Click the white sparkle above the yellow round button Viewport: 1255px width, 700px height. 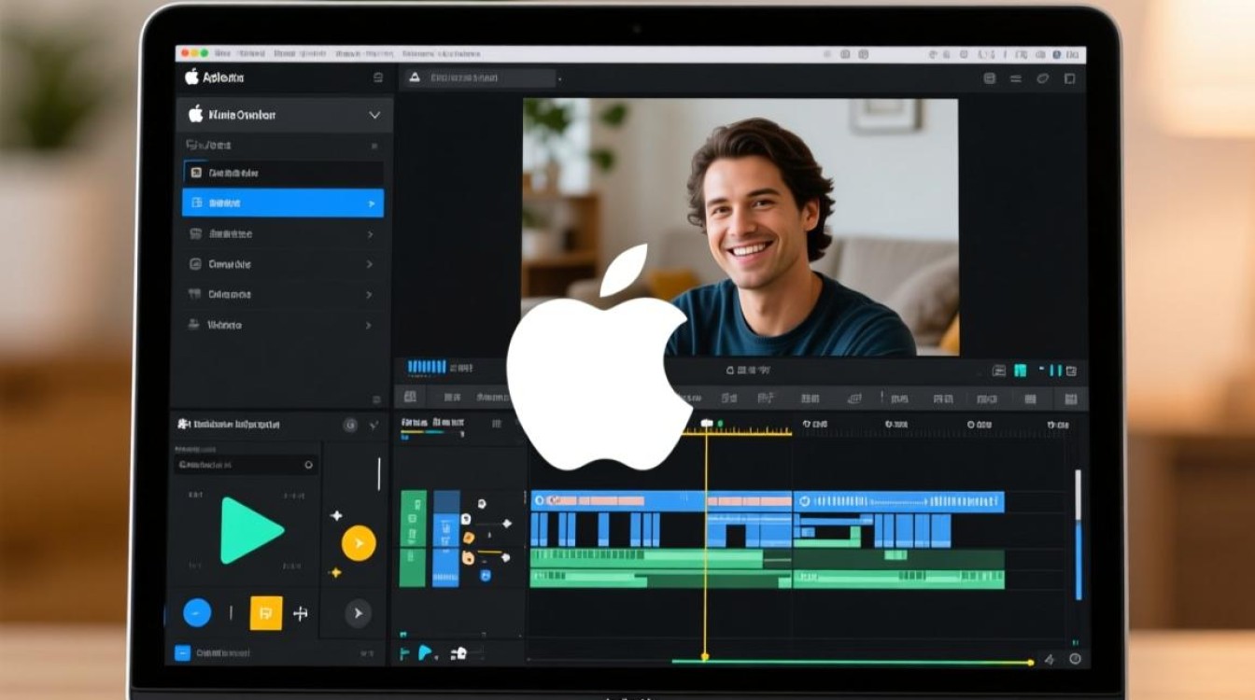pos(336,515)
